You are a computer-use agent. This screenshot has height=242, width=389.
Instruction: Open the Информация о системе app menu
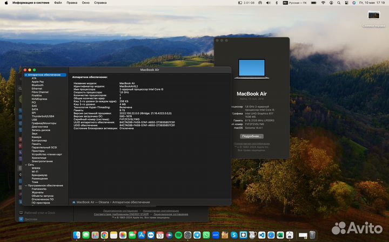(31, 3)
